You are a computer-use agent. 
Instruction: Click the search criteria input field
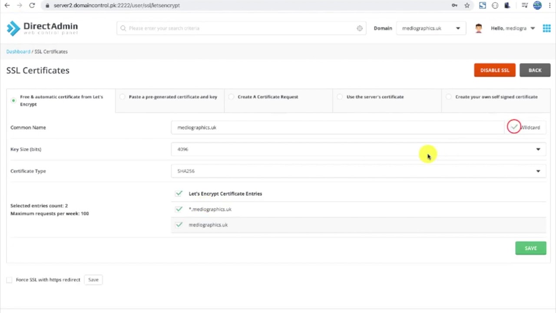pyautogui.click(x=241, y=28)
